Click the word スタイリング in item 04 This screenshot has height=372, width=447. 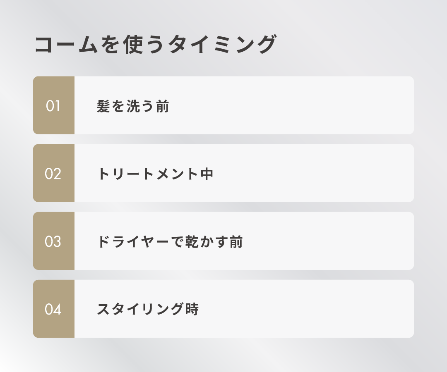tap(140, 309)
